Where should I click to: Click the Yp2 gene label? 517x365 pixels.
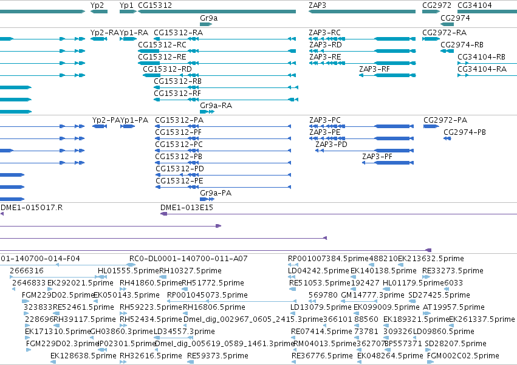[97, 5]
